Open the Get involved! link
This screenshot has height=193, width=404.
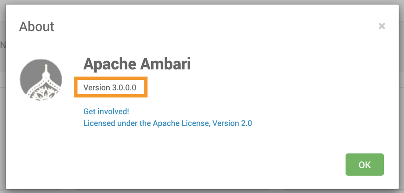pos(106,111)
